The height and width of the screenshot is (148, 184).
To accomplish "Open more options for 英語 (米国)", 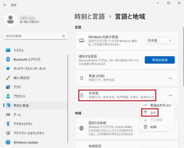I will [x=170, y=78].
